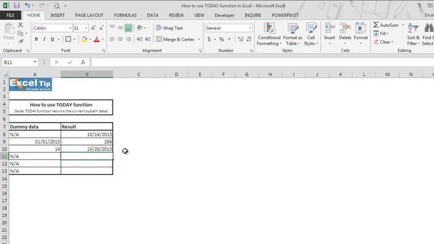Apply the red Font Color letter A

pos(96,39)
